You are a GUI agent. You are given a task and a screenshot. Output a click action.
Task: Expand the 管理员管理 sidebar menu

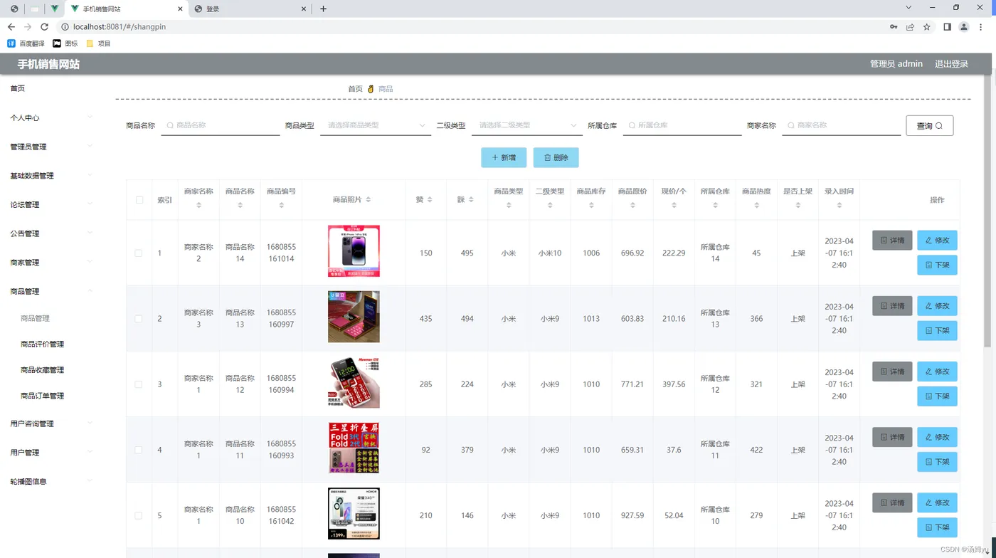[x=51, y=147]
